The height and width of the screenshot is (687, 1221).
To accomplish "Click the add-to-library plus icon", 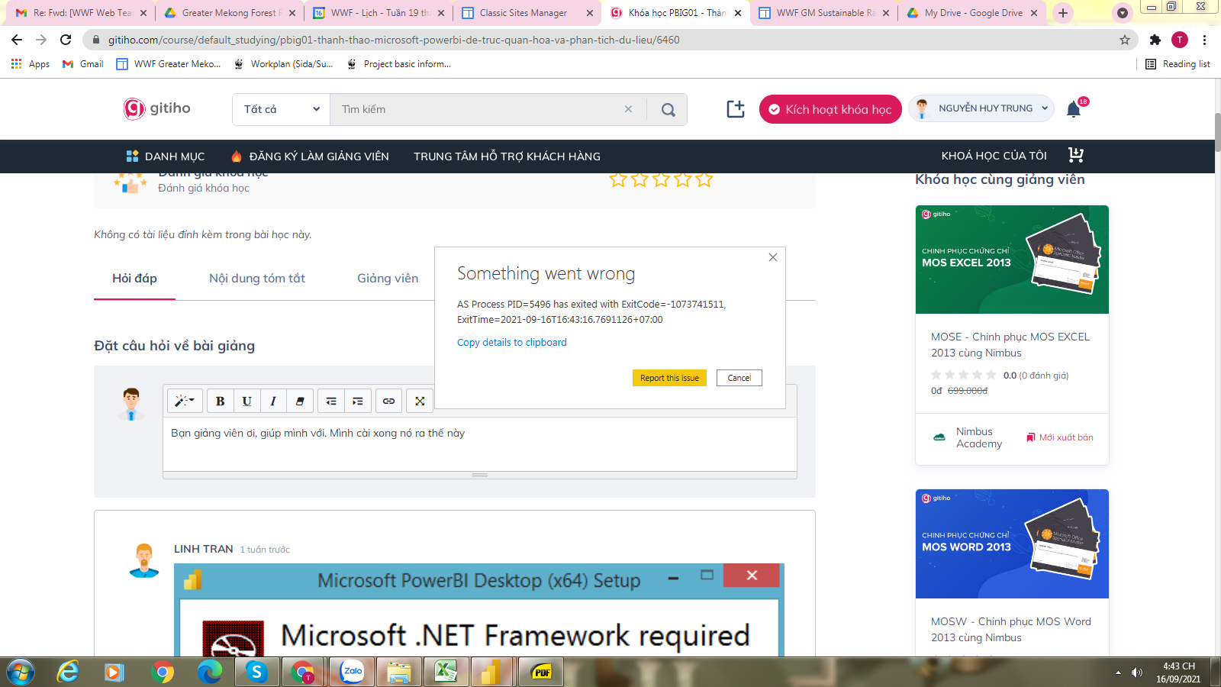I will click(x=736, y=109).
